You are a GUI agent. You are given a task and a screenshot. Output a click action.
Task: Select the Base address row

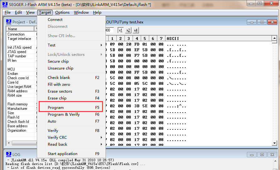[22, 126]
